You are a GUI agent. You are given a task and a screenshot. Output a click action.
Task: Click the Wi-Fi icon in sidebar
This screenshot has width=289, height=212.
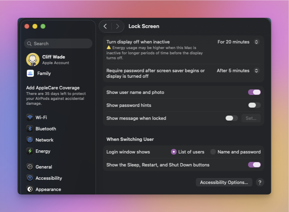point(30,117)
